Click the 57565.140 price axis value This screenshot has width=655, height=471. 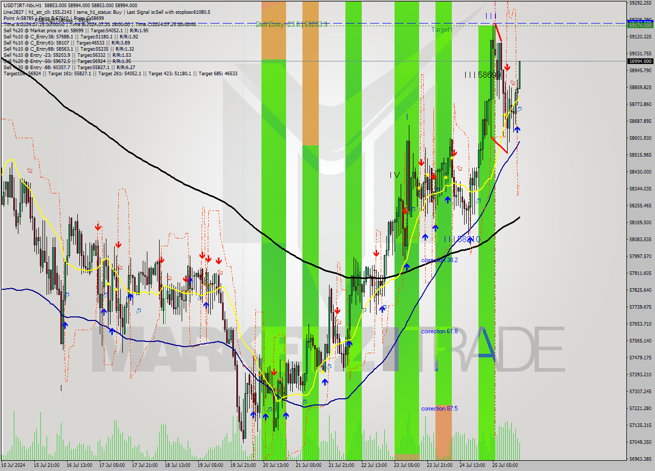[x=640, y=341]
